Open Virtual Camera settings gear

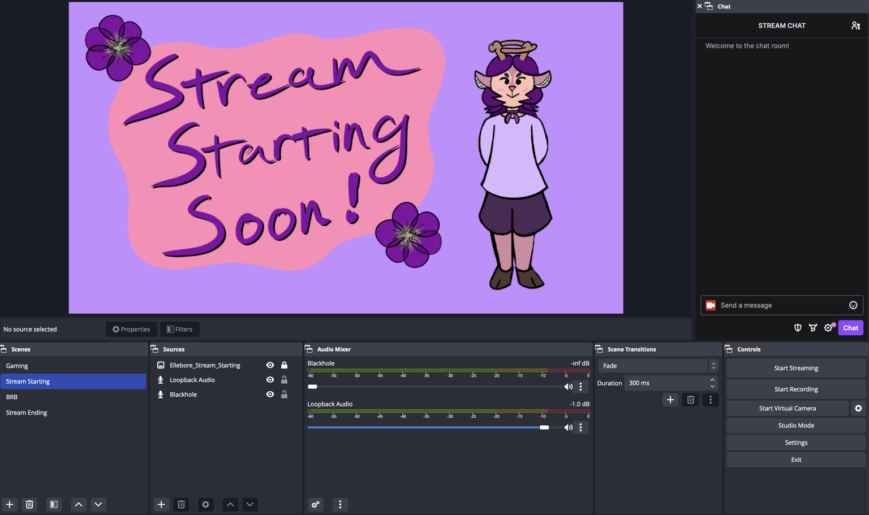(x=858, y=408)
